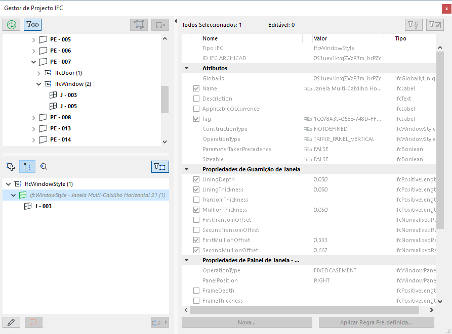Click the Nova... button
Image resolution: width=452 pixels, height=334 pixels.
tap(247, 322)
